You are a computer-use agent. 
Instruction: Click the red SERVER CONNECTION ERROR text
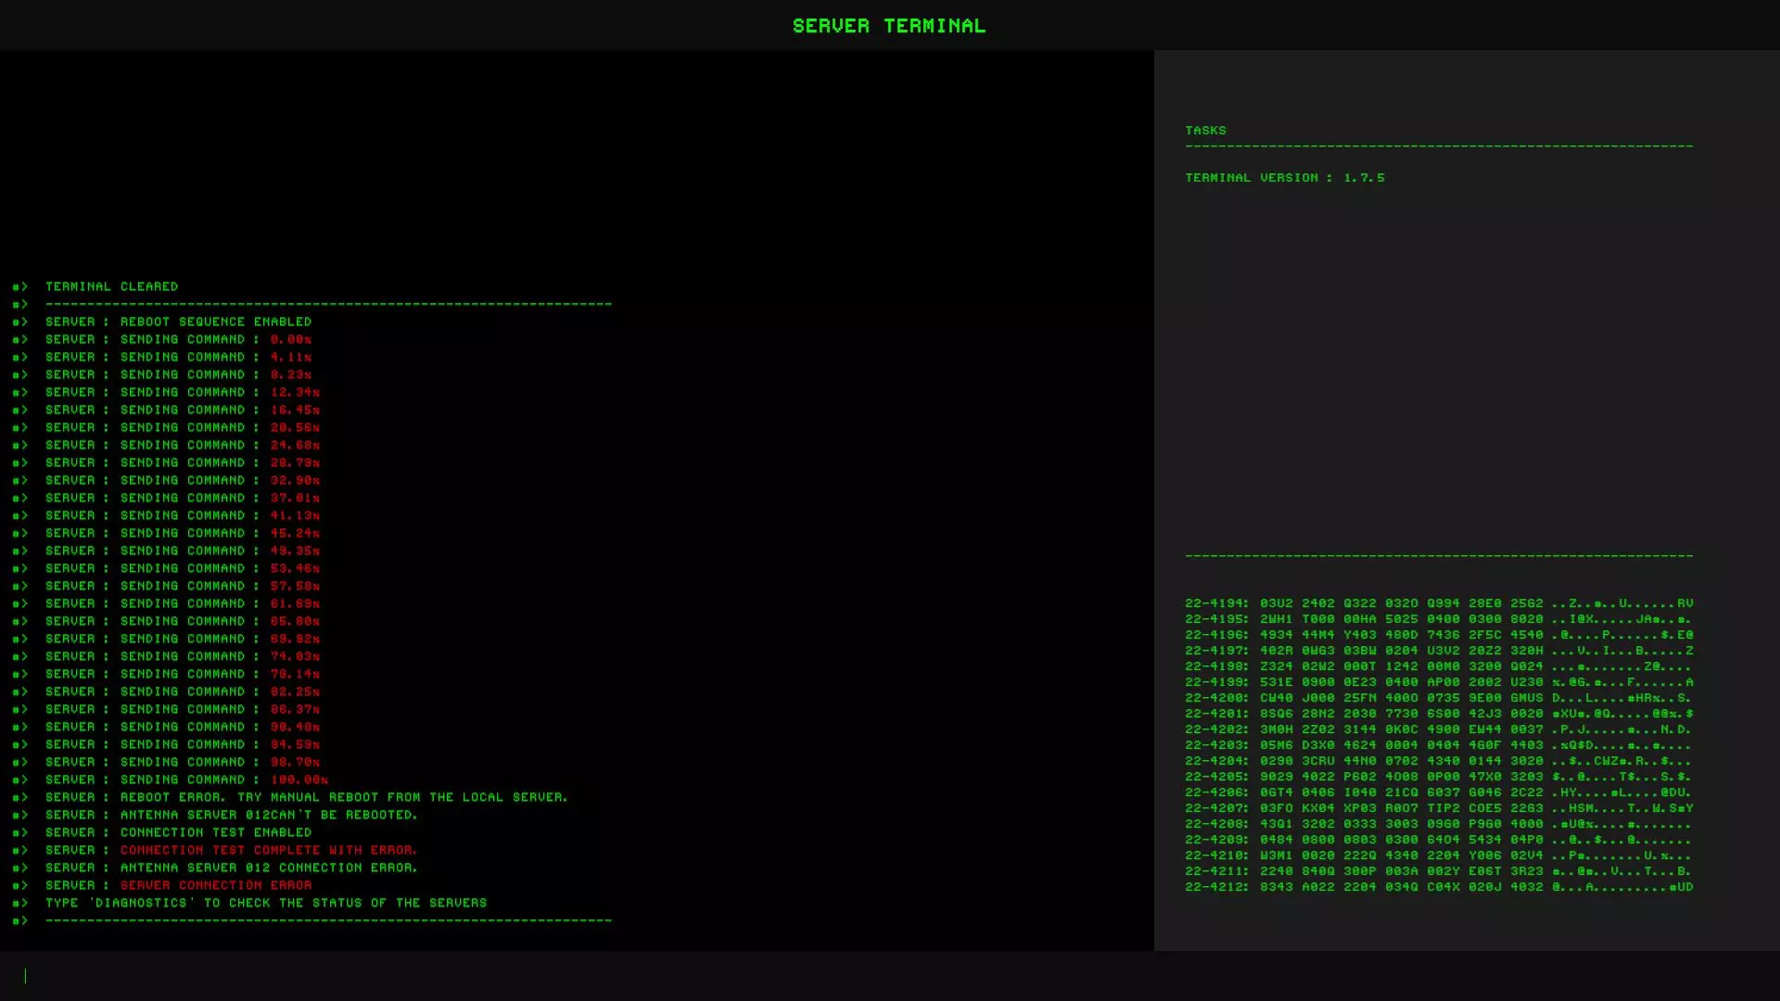click(x=215, y=885)
